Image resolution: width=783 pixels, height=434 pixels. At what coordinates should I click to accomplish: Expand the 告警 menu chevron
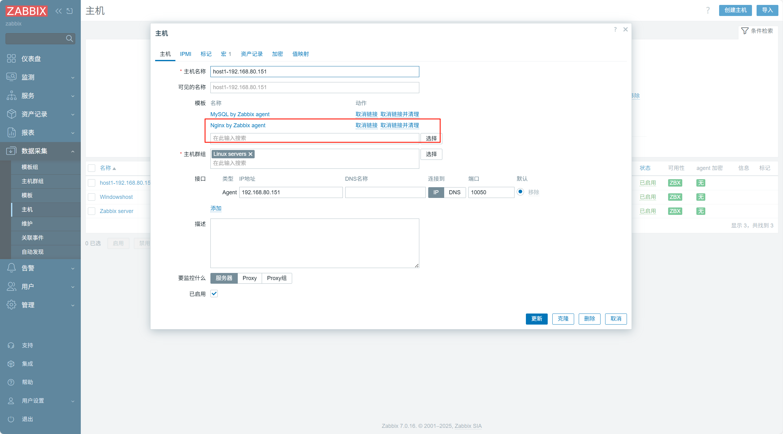73,268
